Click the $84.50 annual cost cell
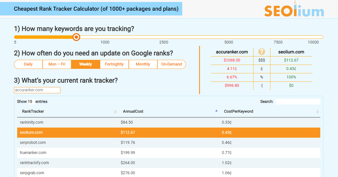 coord(127,122)
